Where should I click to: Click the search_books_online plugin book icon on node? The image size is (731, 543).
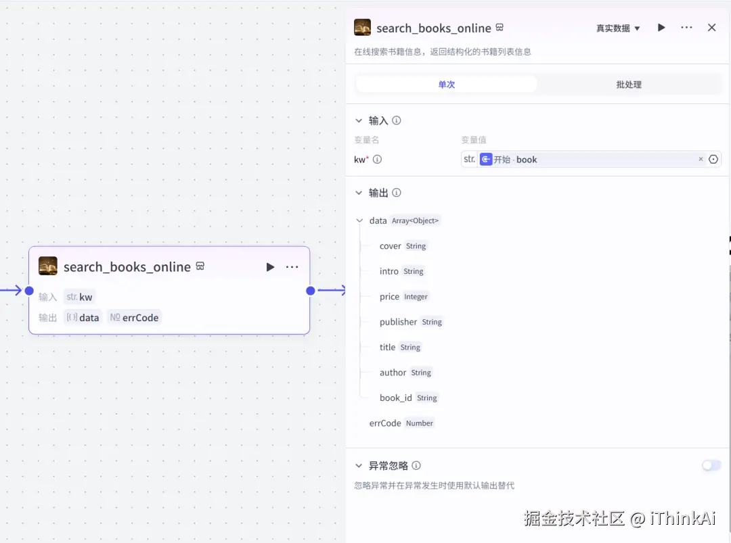(47, 266)
